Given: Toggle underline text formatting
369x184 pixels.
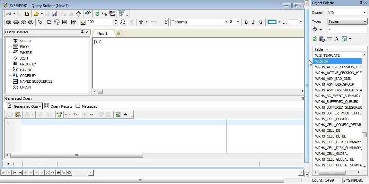Looking at the screenshot, I should pos(260,22).
